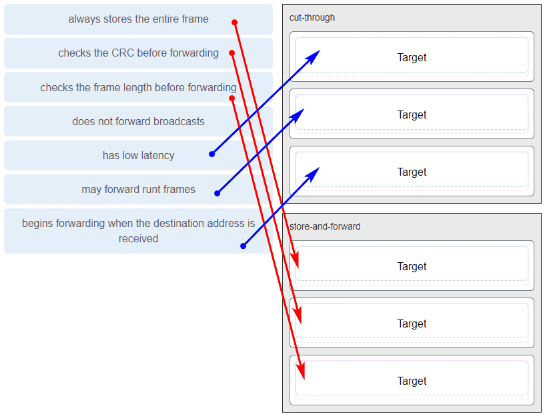Viewport: 547px width, 418px height.
Task: Click third Target box under store-and-forward
Action: point(412,380)
